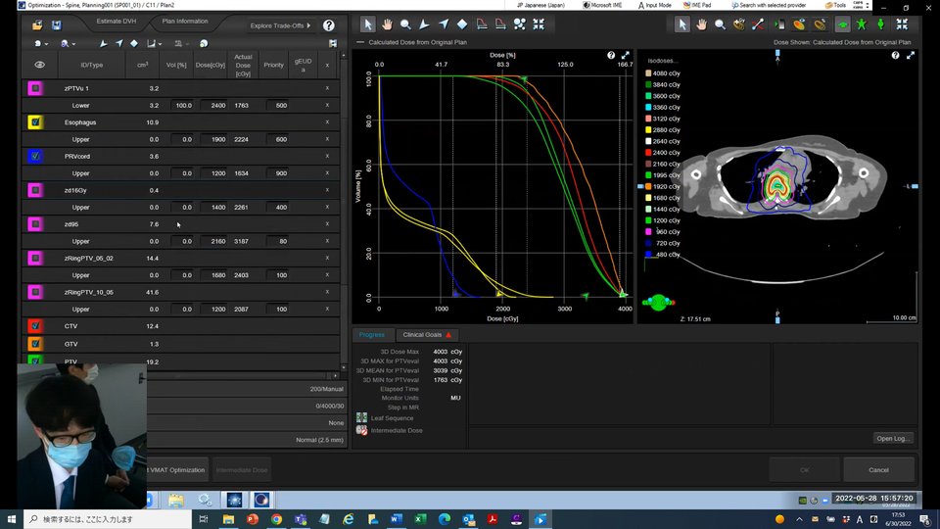
Task: Click the Leaf Sequence icon
Action: 362,417
